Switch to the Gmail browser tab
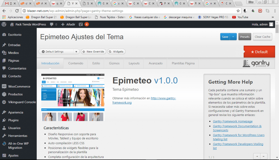The height and width of the screenshot is (160, 279). [10, 3]
